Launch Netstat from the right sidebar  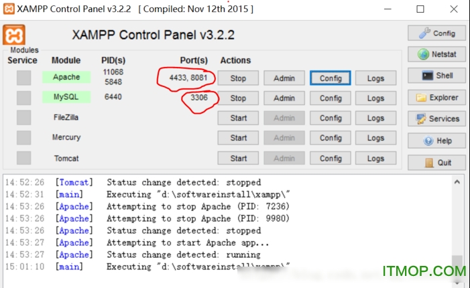coord(436,54)
